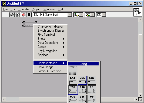This screenshot has height=103, width=144.
Task: Select U32 unsigned long representation
Action: tap(73, 99)
